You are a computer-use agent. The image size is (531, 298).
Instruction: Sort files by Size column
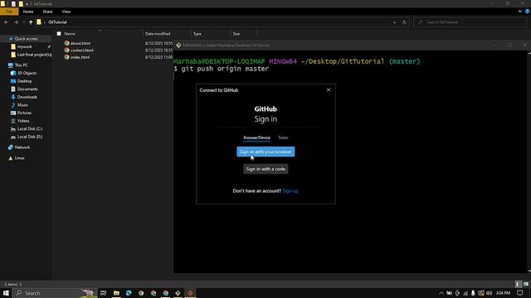point(236,34)
